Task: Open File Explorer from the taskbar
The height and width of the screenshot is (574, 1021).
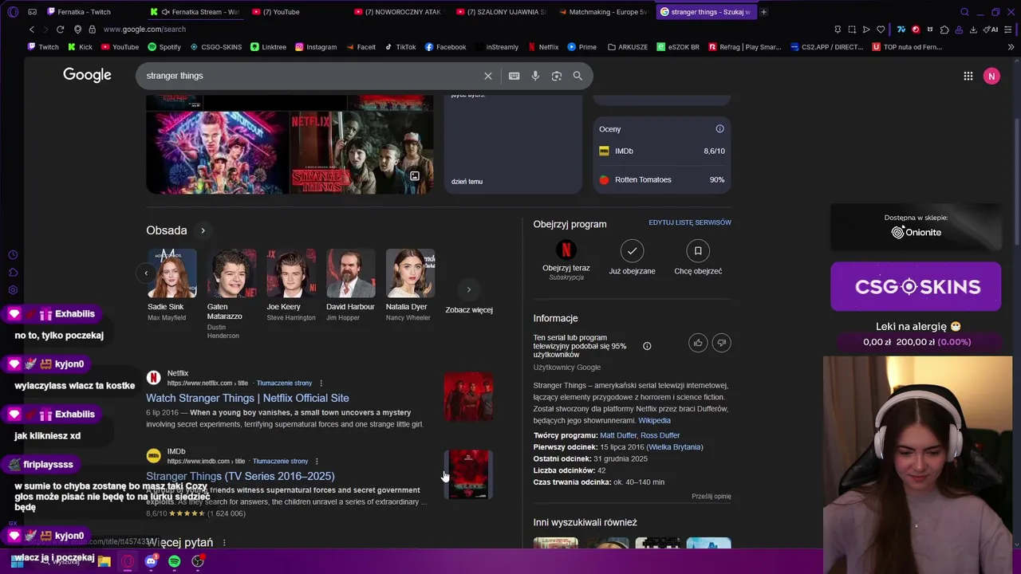Action: coord(104,561)
